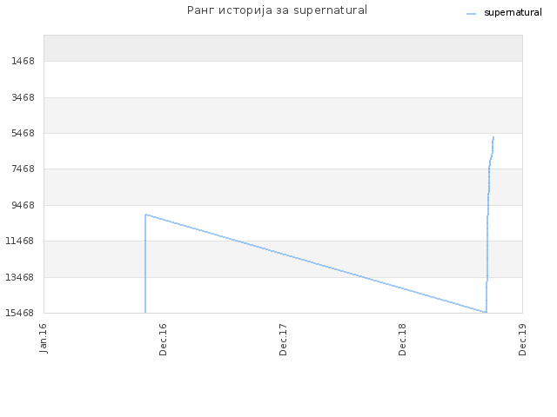Click the lowest rank point before the 2019 rise
This screenshot has width=557, height=417.
[486, 312]
